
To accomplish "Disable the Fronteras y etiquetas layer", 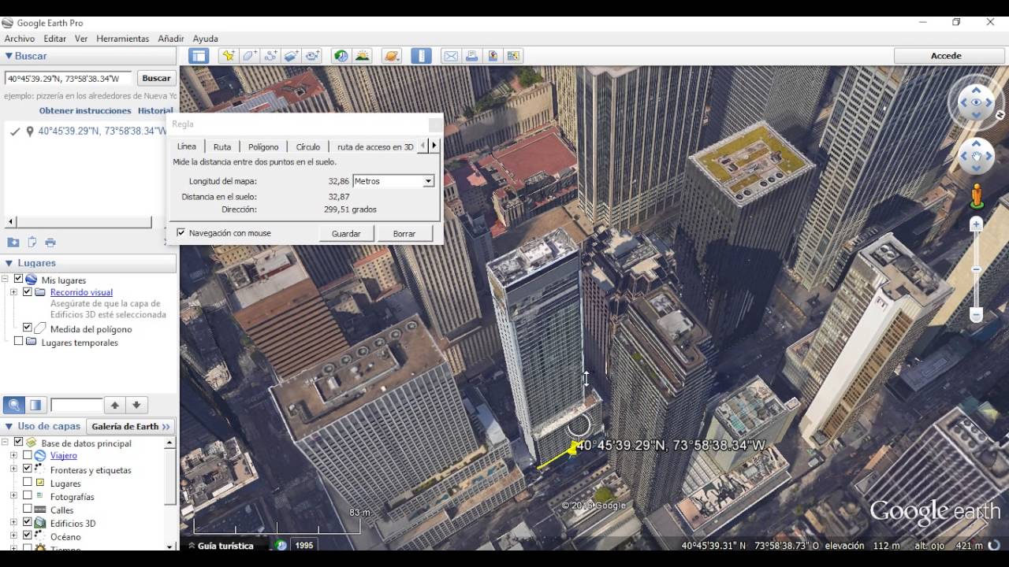I will tap(28, 469).
